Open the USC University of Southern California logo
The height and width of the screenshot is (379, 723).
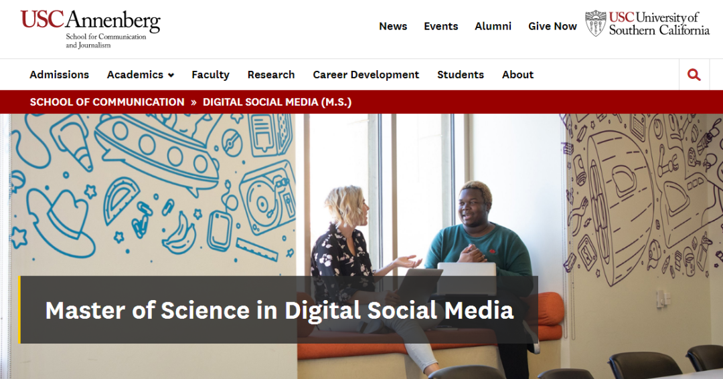click(659, 23)
